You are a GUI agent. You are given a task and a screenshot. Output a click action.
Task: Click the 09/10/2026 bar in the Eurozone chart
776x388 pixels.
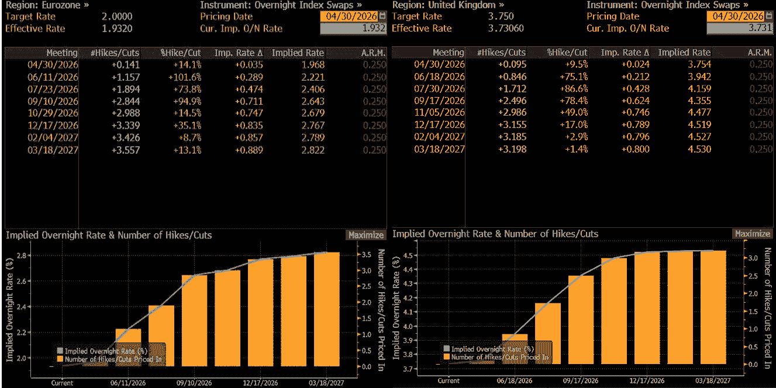(194, 320)
